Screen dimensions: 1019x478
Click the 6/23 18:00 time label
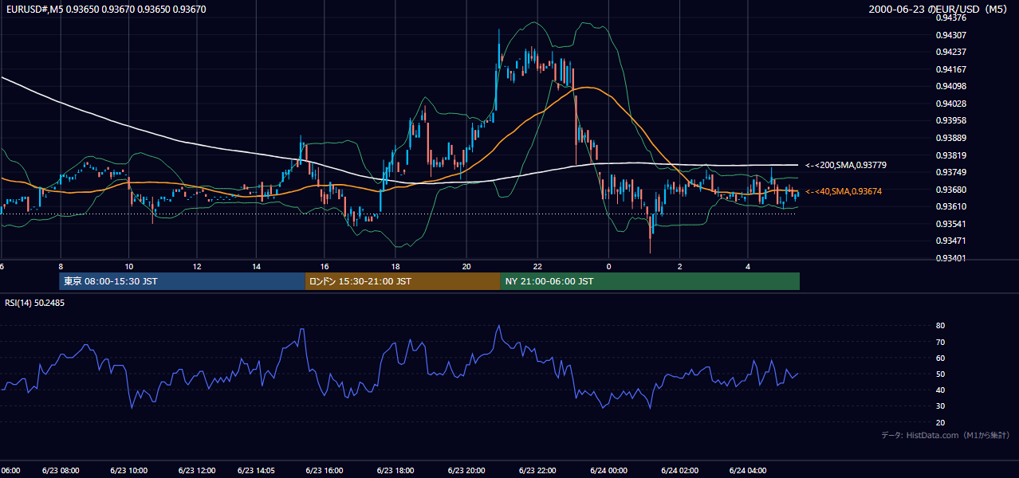[x=396, y=471]
